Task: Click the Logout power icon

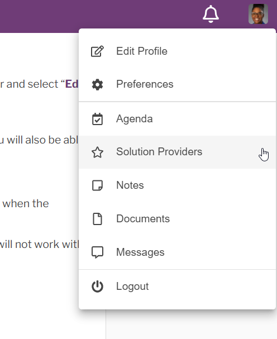Action: 97,287
